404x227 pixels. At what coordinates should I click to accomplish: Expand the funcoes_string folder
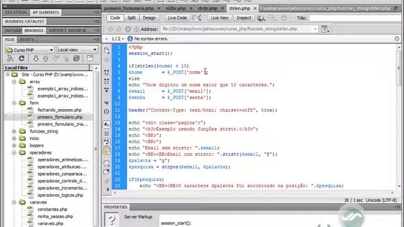[x=14, y=131]
